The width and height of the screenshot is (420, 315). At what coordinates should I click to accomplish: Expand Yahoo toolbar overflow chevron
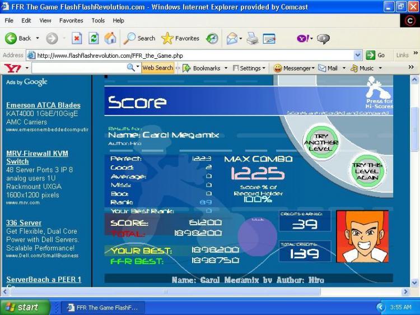click(411, 67)
